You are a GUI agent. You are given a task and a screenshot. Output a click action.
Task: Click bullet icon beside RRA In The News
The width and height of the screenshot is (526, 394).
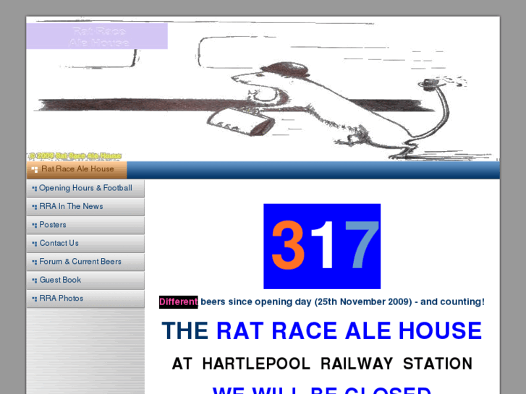(35, 207)
